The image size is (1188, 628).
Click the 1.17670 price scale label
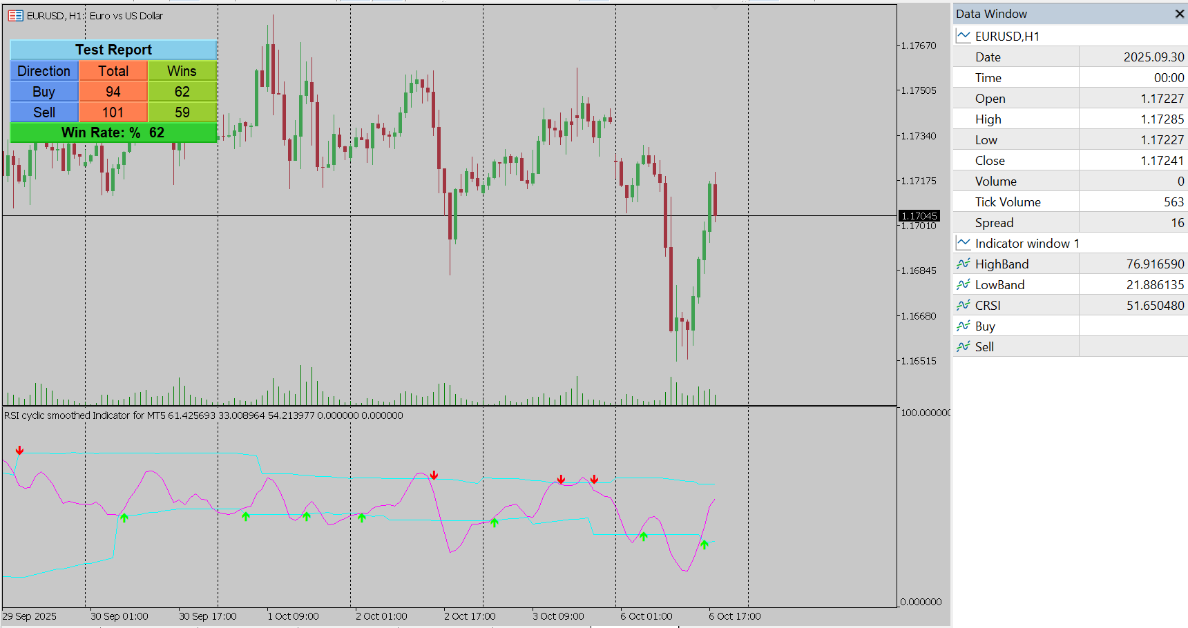(919, 46)
